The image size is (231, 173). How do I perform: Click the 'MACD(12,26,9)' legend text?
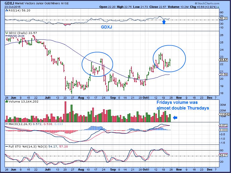tap(20, 124)
